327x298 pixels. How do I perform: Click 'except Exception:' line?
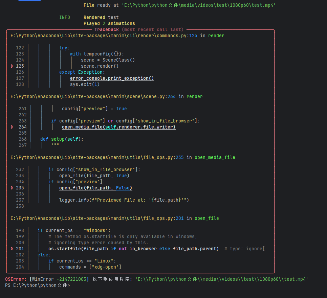tap(82, 72)
